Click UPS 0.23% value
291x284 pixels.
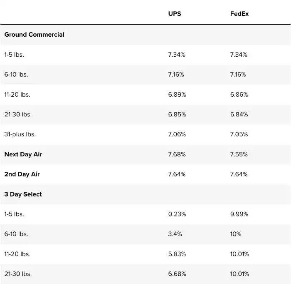pyautogui.click(x=177, y=214)
